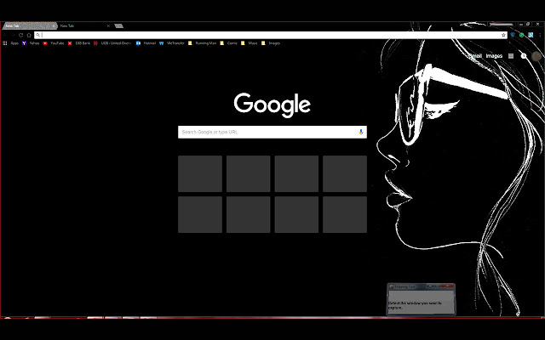Open the Google apps grid

pyautogui.click(x=511, y=56)
